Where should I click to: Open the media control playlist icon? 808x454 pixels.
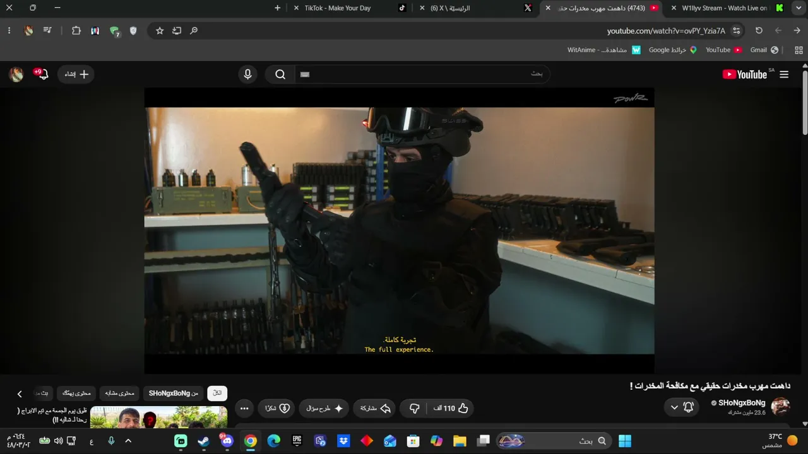(x=48, y=30)
